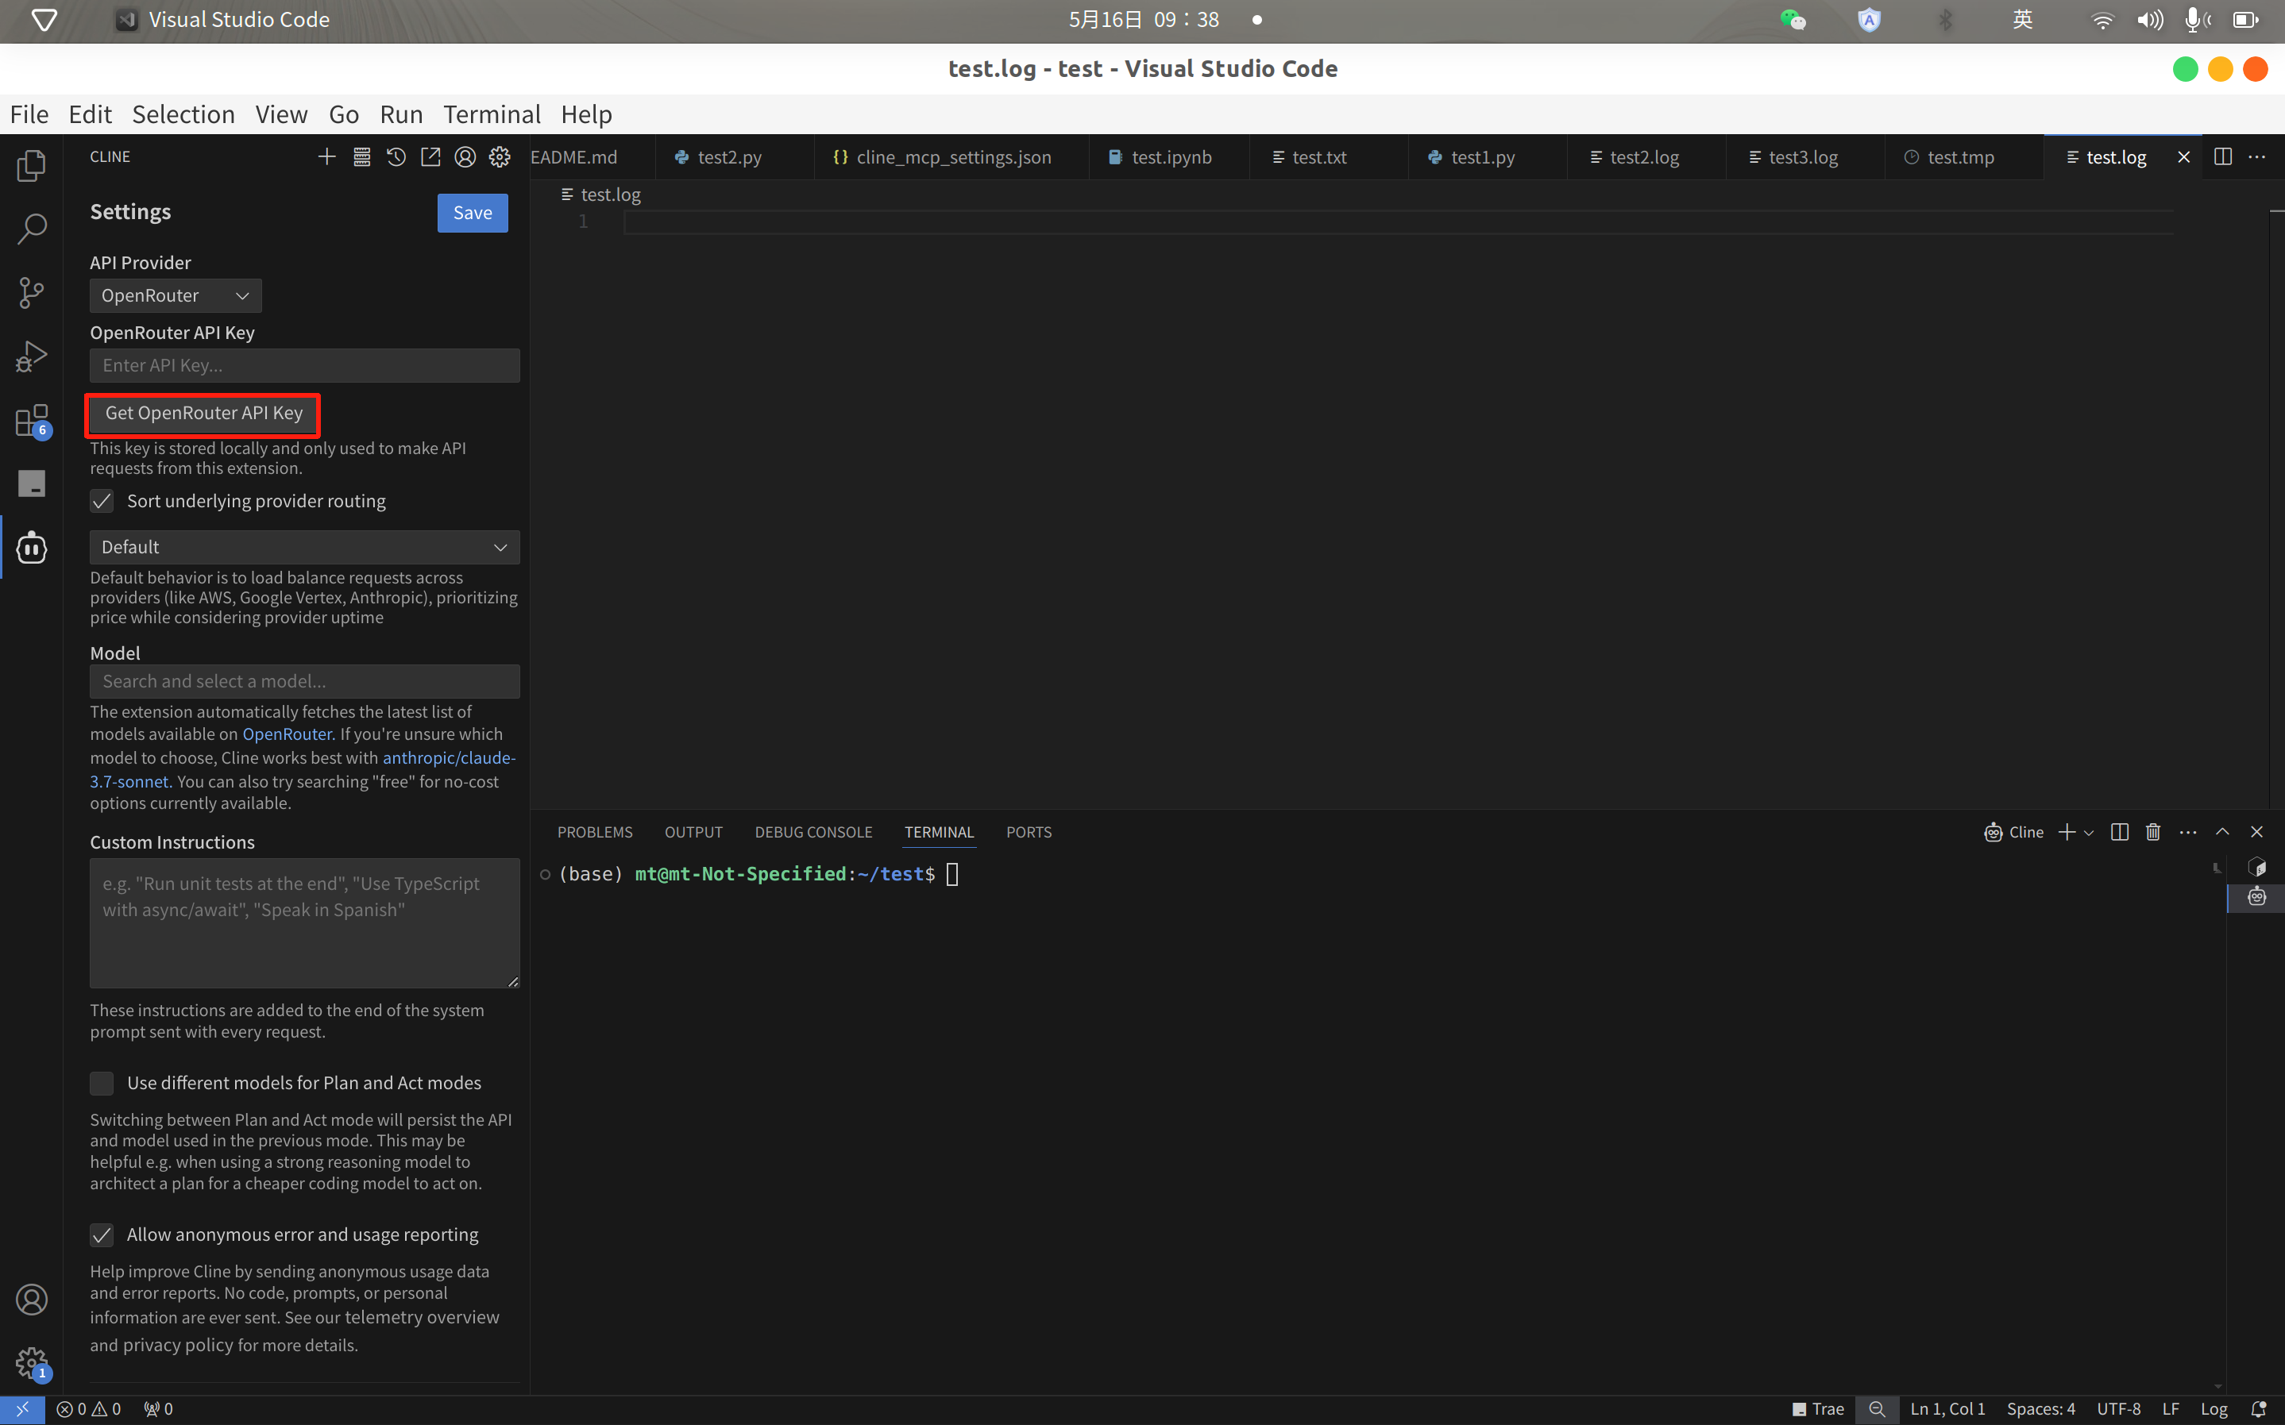Screen dimensions: 2285x1425
Task: Open Source Control in activity bar
Action: 31,292
